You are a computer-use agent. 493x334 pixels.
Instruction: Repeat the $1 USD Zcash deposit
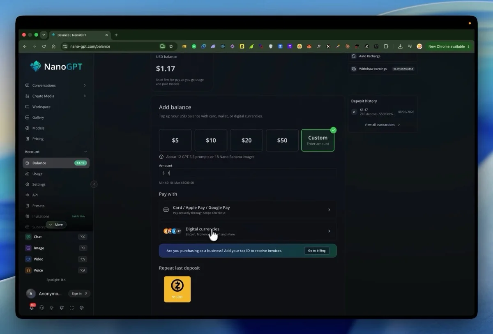pyautogui.click(x=177, y=289)
